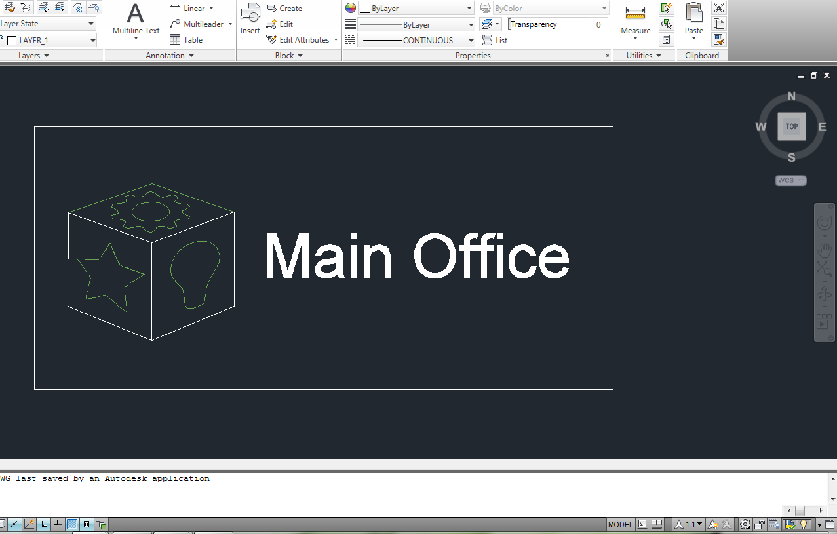Toggle the toolbar lock padlock icon
837x534 pixels.
(760, 524)
